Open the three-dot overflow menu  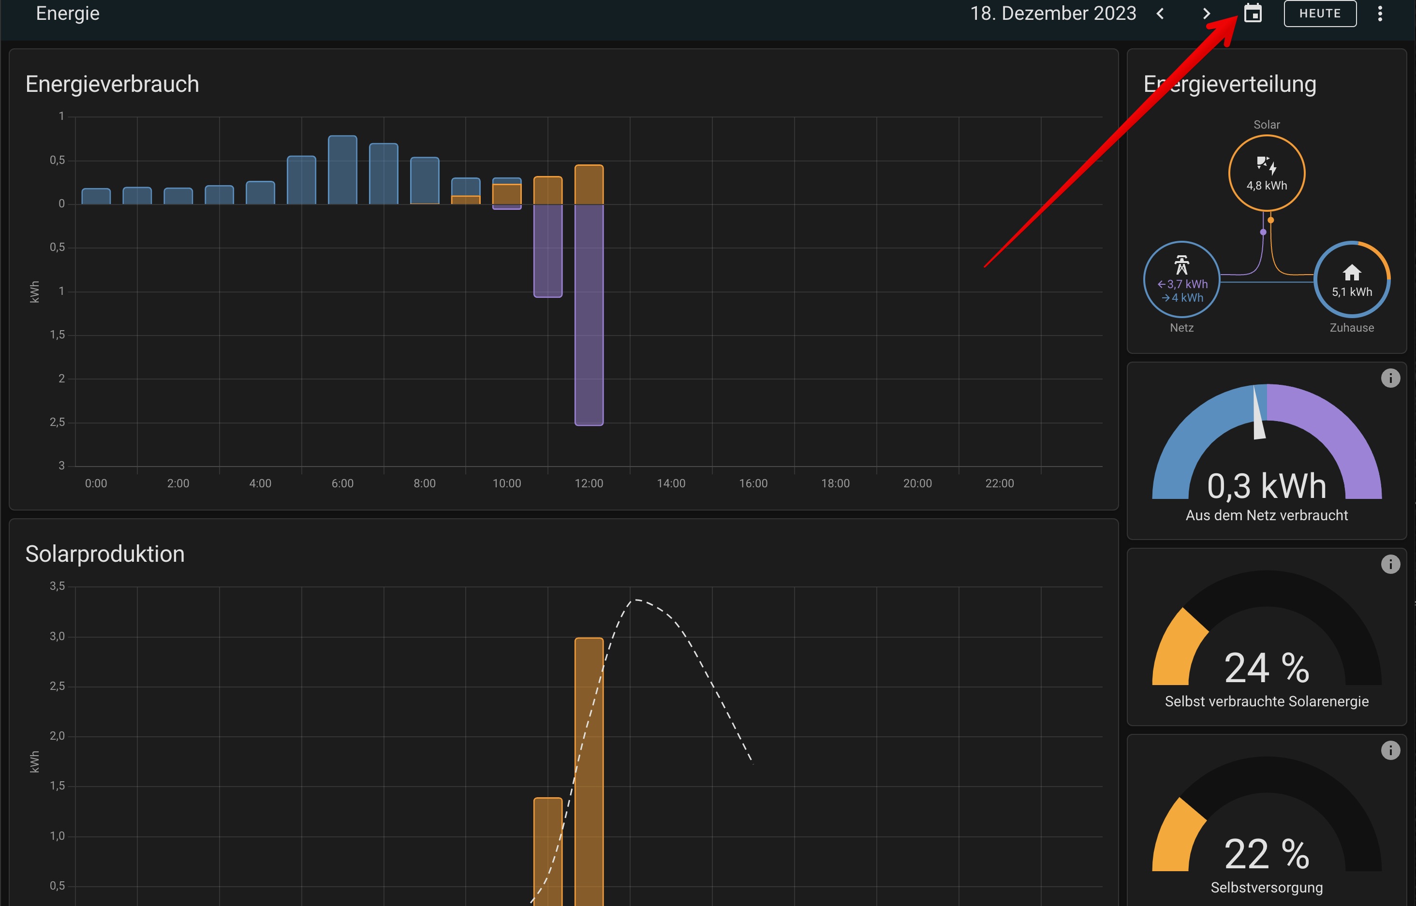(x=1380, y=14)
